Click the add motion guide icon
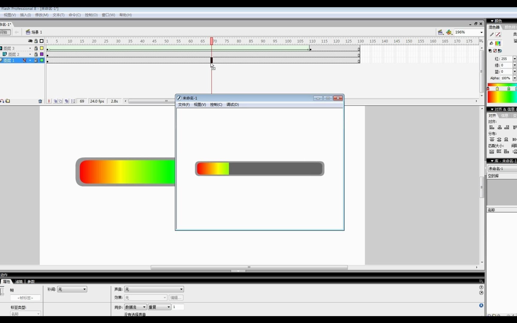 2,101
